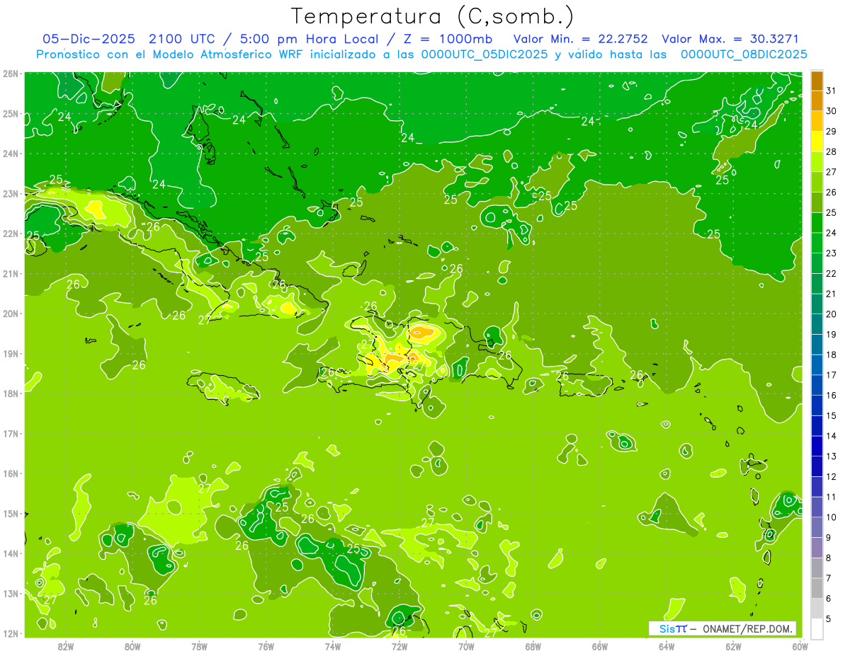Click color scale label "31"
Viewport: 850px width, 656px height.
tap(831, 91)
